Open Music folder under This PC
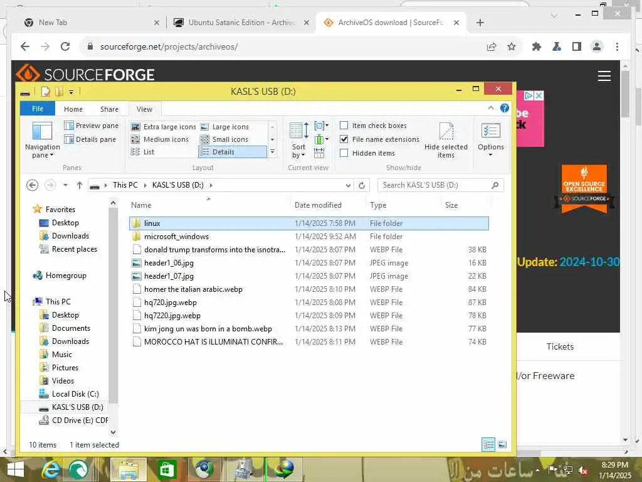Image resolution: width=642 pixels, height=482 pixels. [x=56, y=354]
